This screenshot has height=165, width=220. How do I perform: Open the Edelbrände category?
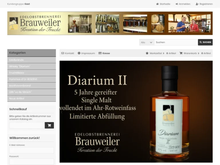tap(32, 60)
